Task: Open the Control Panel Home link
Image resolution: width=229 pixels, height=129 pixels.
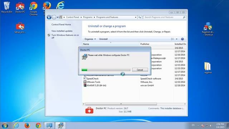Action: [61, 25]
